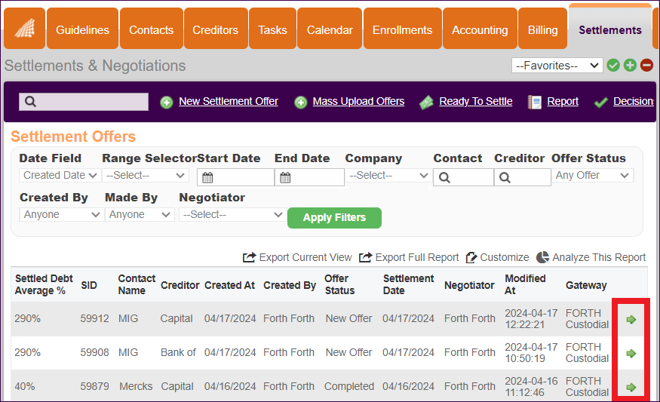The height and width of the screenshot is (402, 660).
Task: Click the Apply Filters button
Action: click(334, 218)
